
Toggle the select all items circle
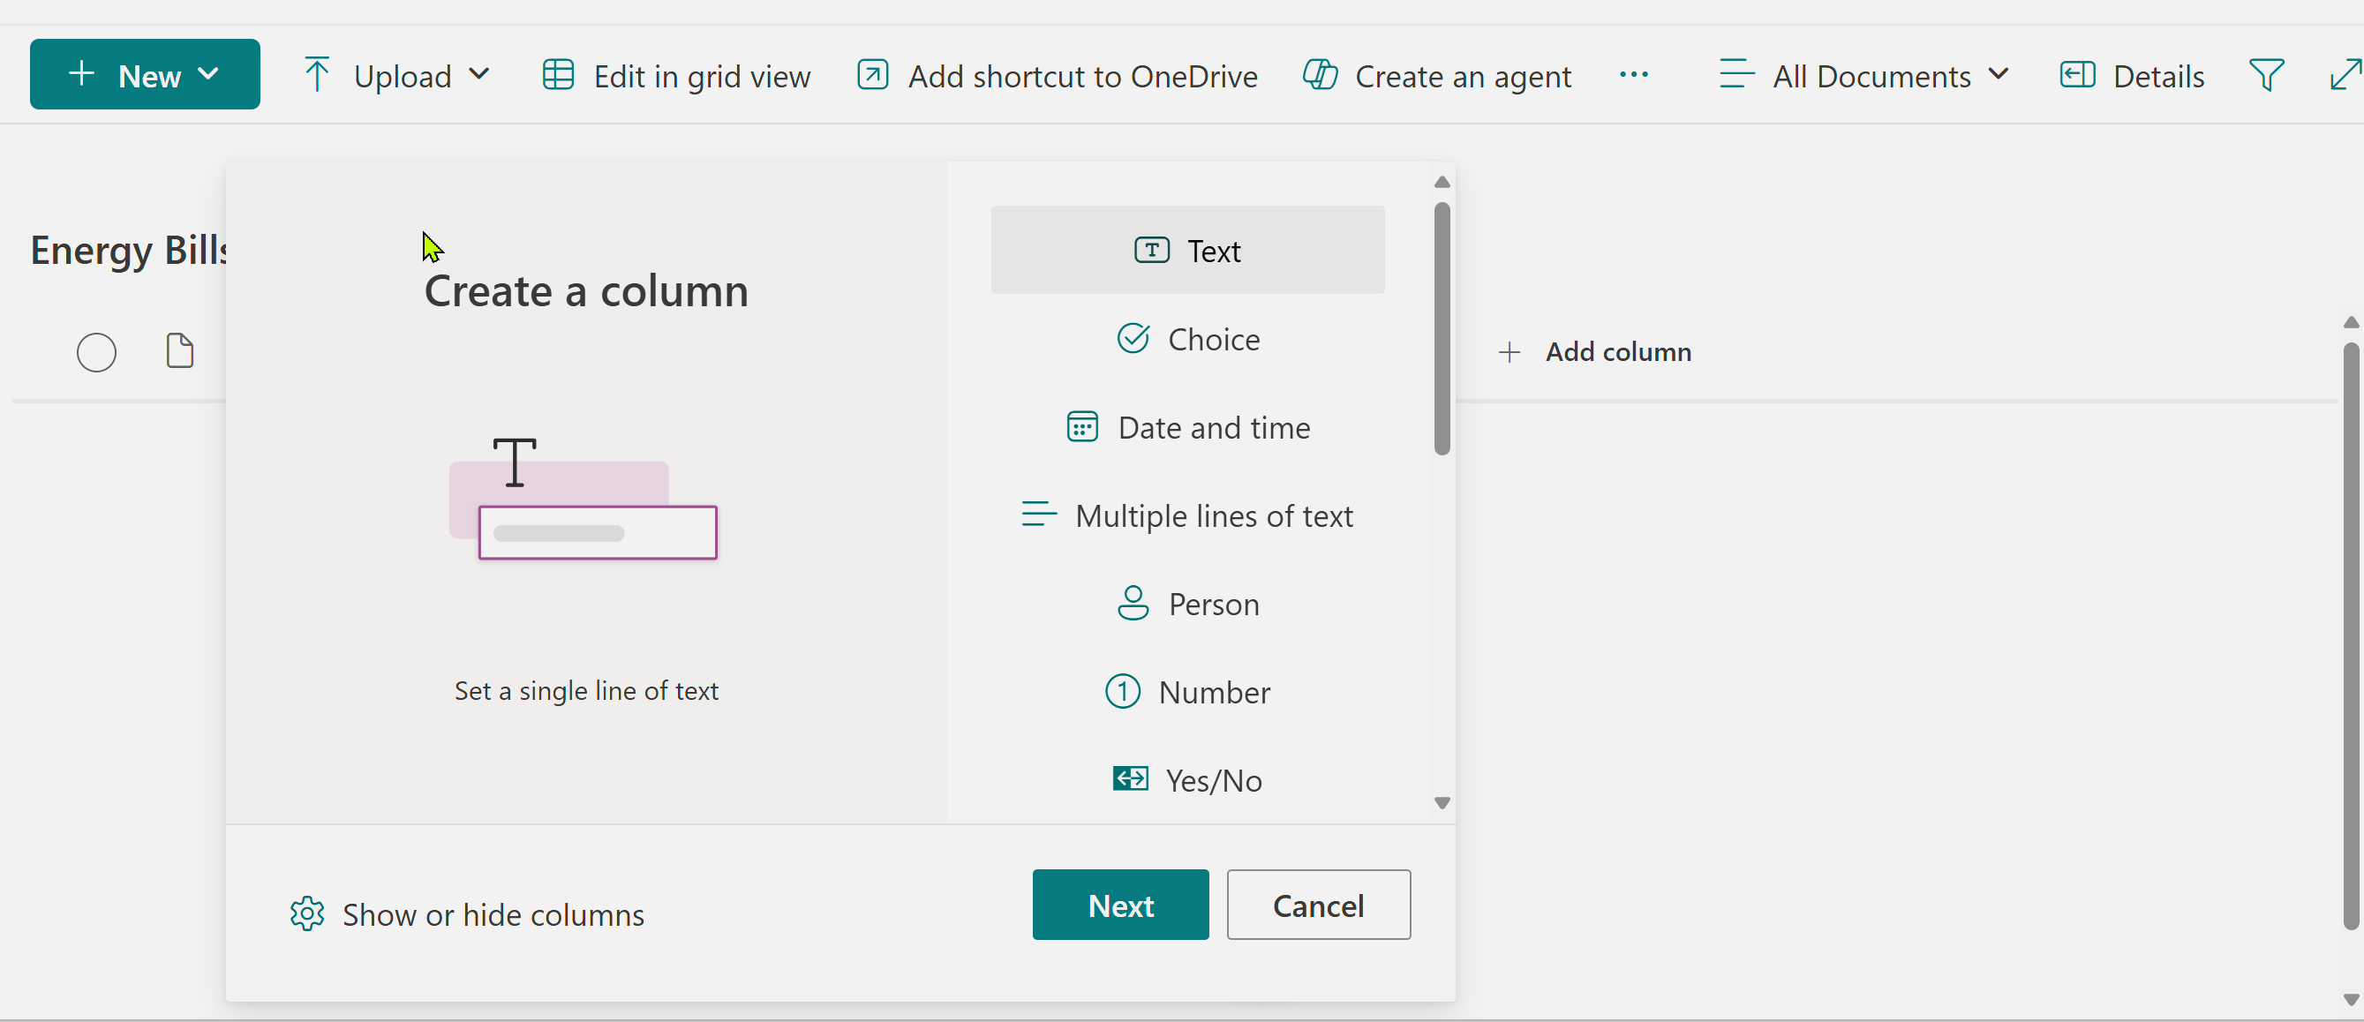96,352
